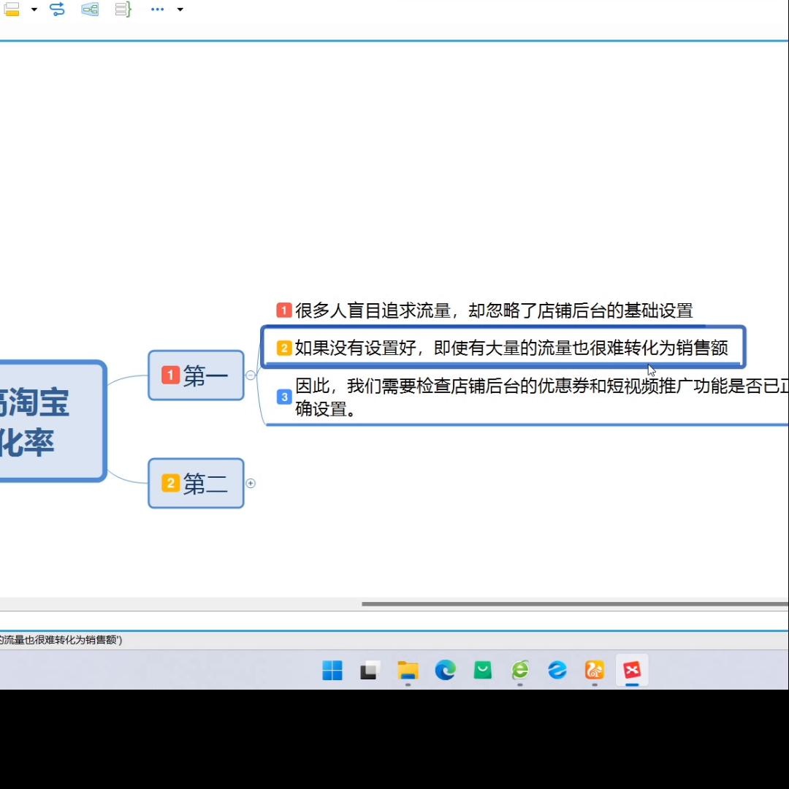
Task: Open Task View on the taskbar
Action: click(x=370, y=670)
